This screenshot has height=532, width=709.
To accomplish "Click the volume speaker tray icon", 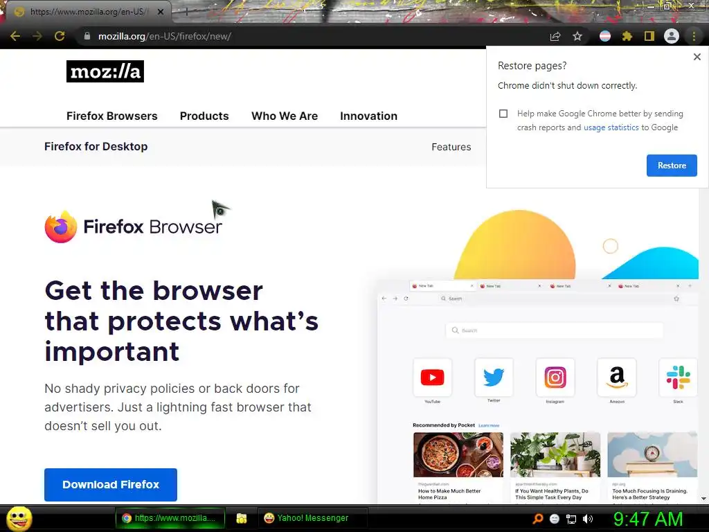I will pos(588,519).
